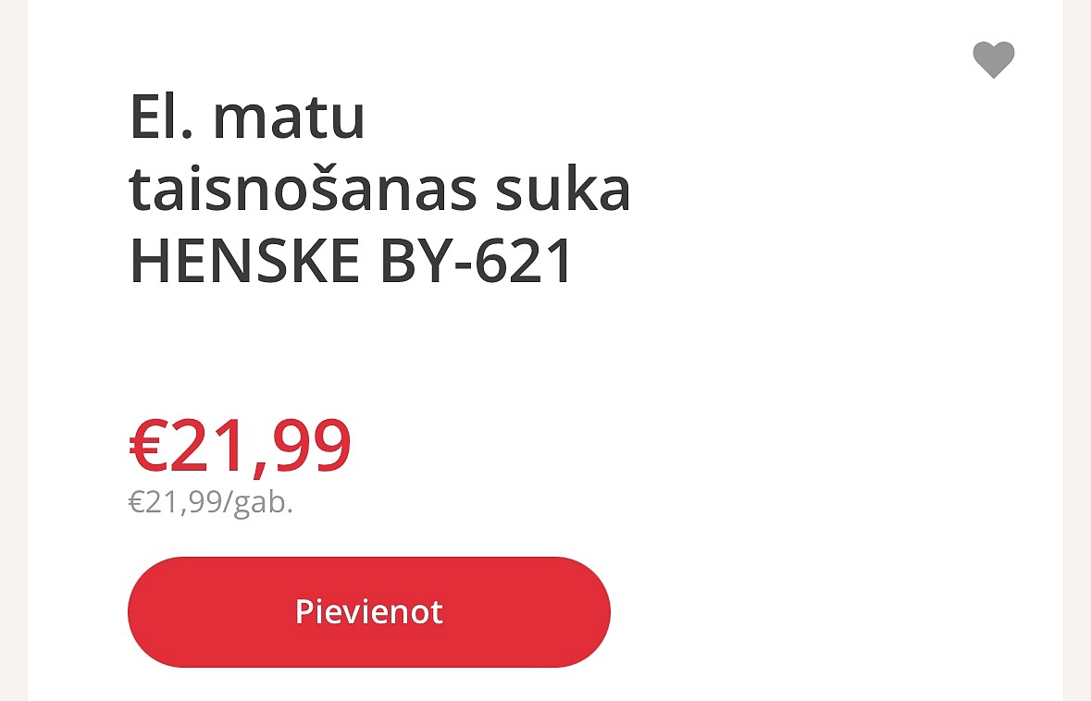Click the HENSKE brand name in title

[x=245, y=262]
